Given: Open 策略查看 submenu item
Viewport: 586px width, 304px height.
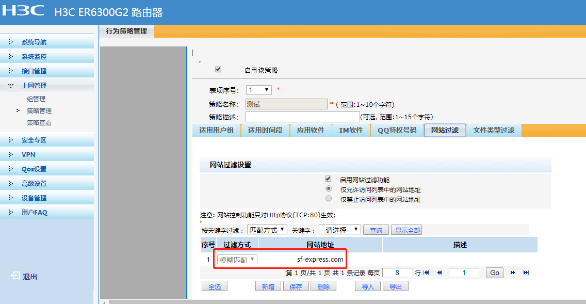Looking at the screenshot, I should [39, 123].
